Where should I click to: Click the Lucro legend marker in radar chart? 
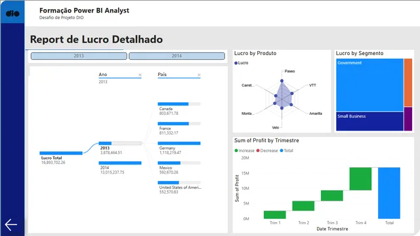pos(236,63)
